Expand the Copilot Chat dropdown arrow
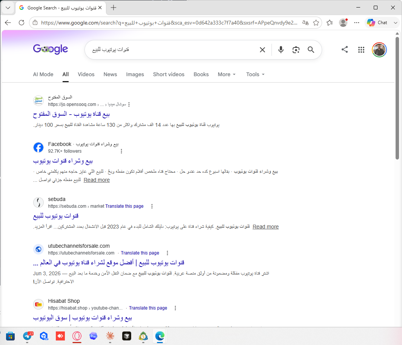The height and width of the screenshot is (345, 402). [x=395, y=23]
